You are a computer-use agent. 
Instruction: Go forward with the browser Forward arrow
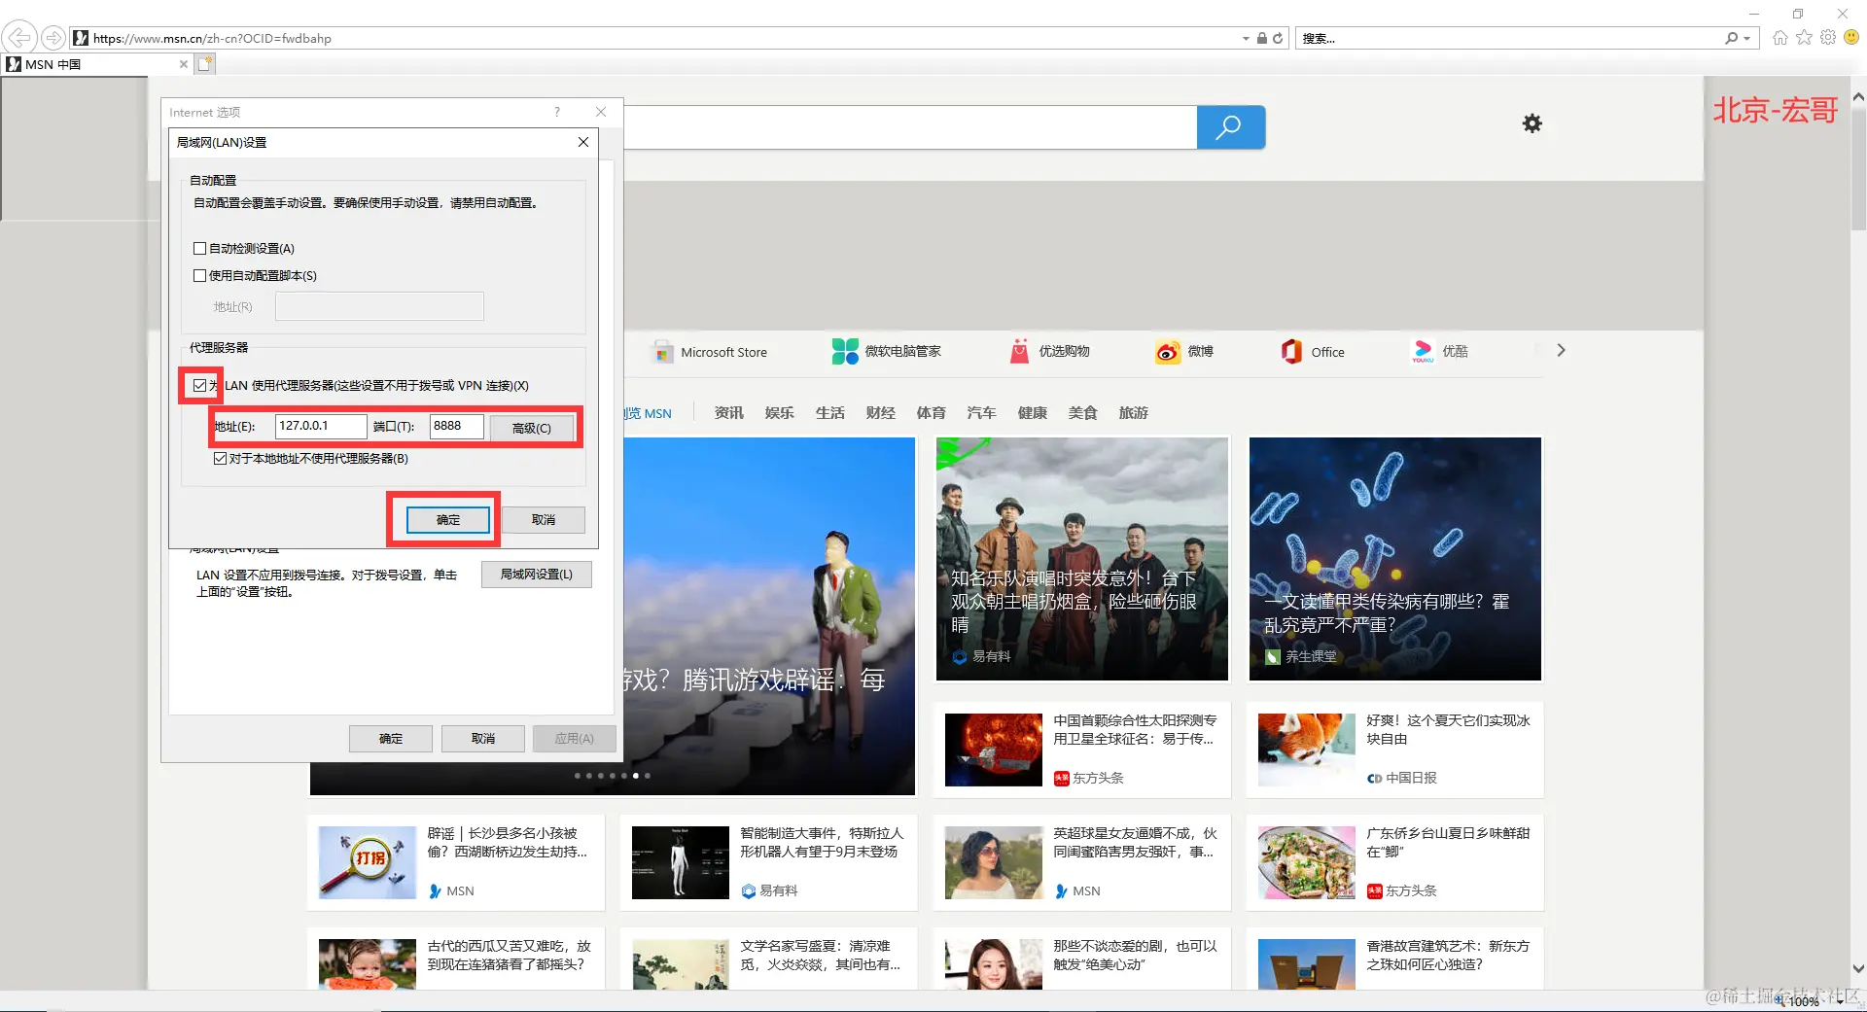point(53,38)
